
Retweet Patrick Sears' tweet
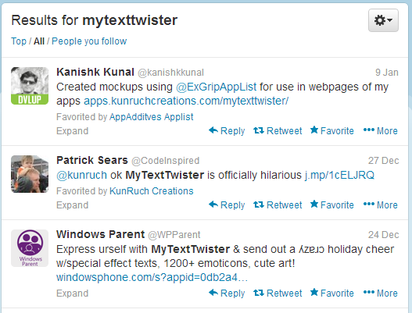(x=278, y=205)
